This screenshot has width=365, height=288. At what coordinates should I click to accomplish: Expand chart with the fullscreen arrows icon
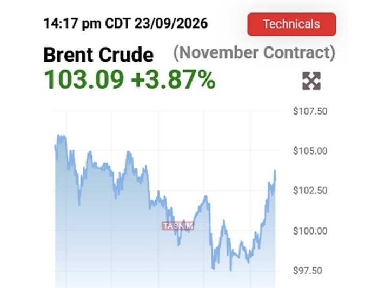point(311,81)
